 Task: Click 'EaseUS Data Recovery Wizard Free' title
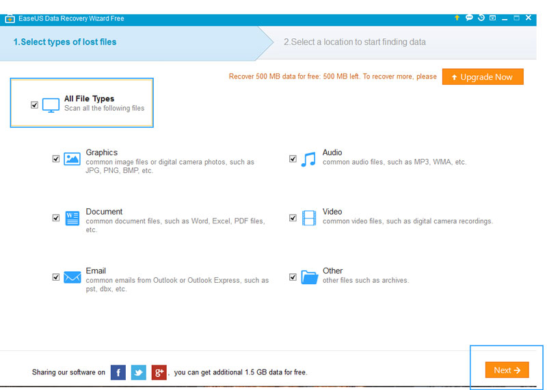click(71, 18)
